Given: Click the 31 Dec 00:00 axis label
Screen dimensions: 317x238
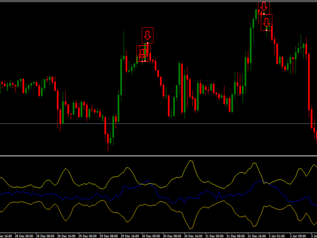Looking at the screenshot, I should click(215, 236).
